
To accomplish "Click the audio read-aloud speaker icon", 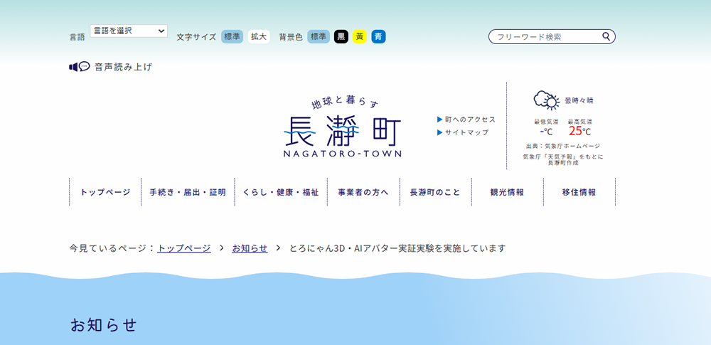I will click(x=79, y=67).
